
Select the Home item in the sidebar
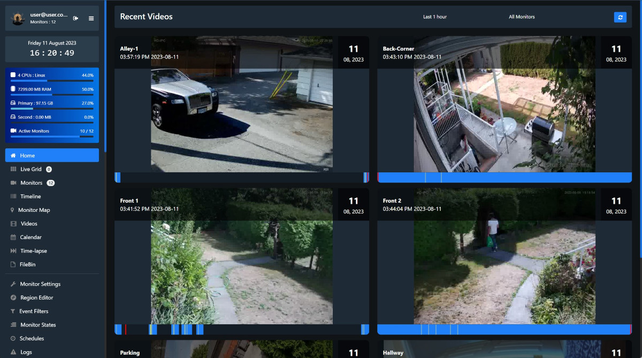[x=52, y=155]
